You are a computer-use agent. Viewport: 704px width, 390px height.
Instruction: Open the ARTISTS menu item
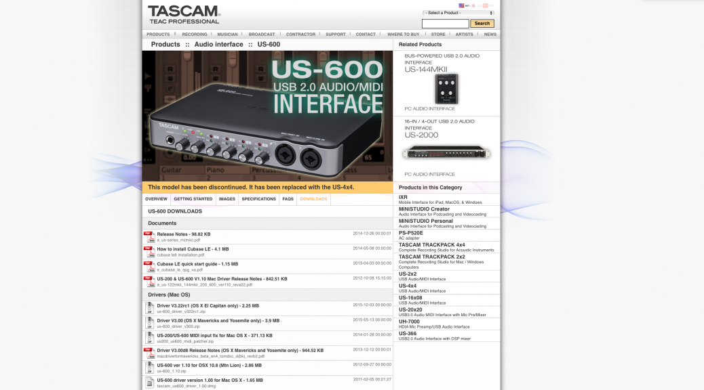(x=464, y=34)
